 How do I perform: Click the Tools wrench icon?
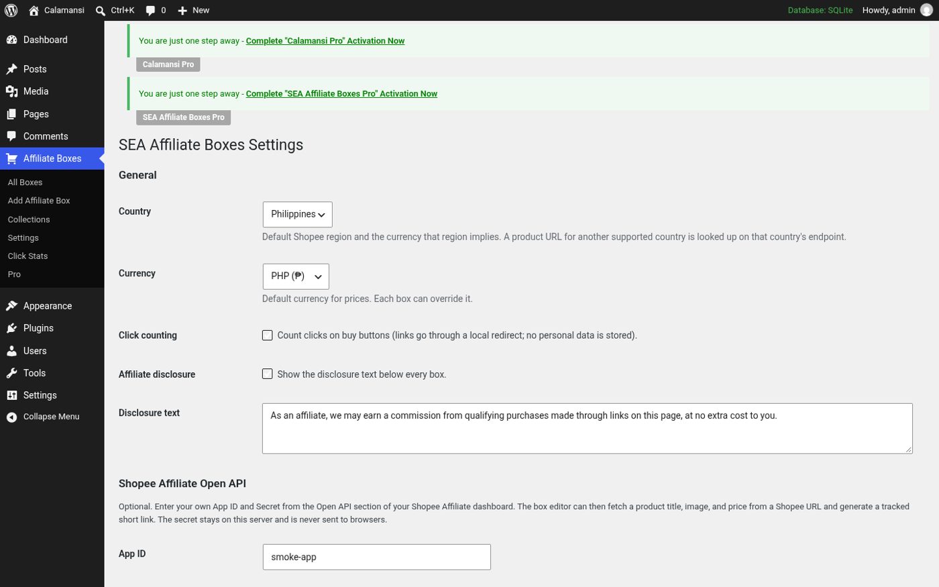point(11,373)
